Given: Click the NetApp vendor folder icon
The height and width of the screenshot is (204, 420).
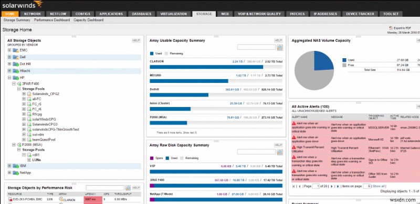Looking at the screenshot, I should point(16,173).
